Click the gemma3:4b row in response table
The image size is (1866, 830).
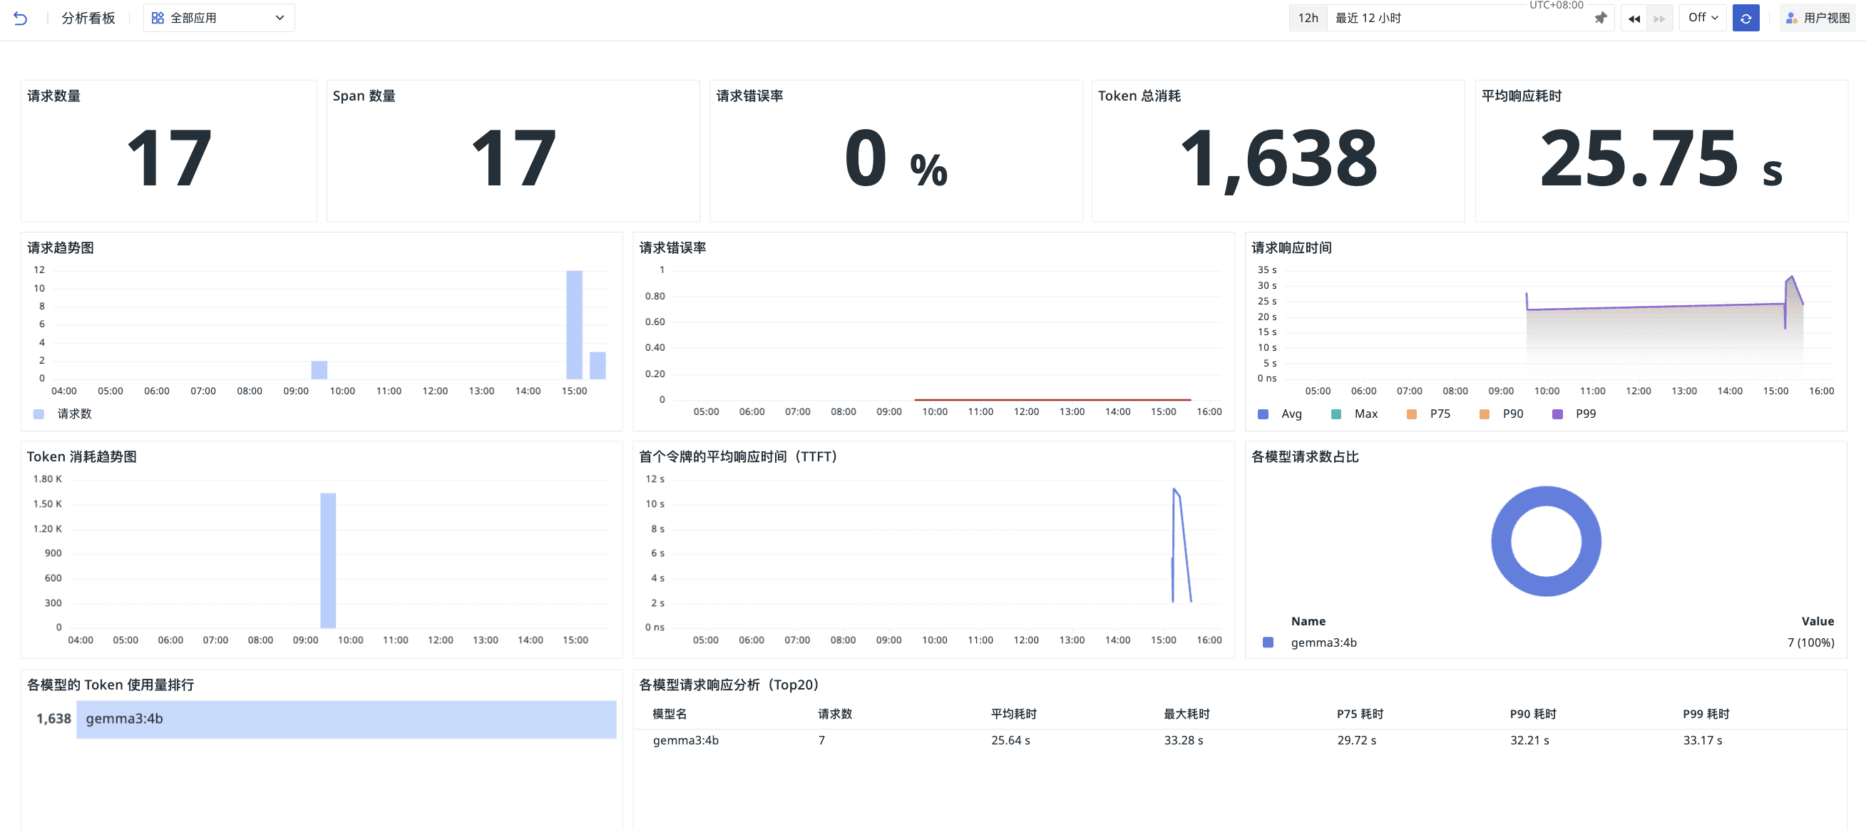(x=685, y=740)
